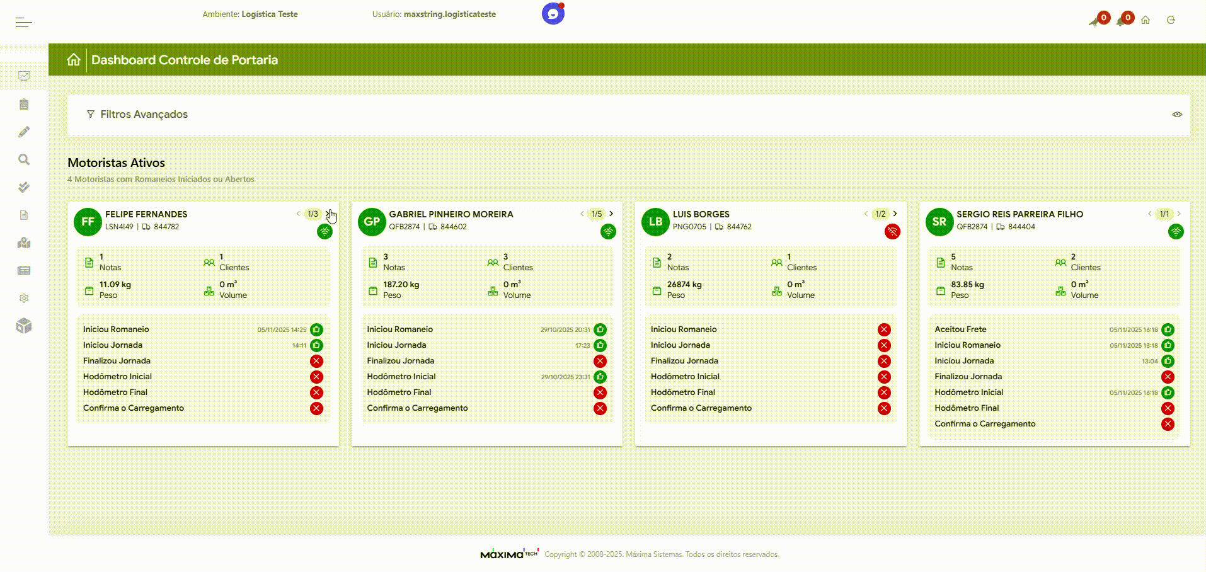Click the top-right home icon
The width and height of the screenshot is (1206, 572).
pyautogui.click(x=1146, y=20)
